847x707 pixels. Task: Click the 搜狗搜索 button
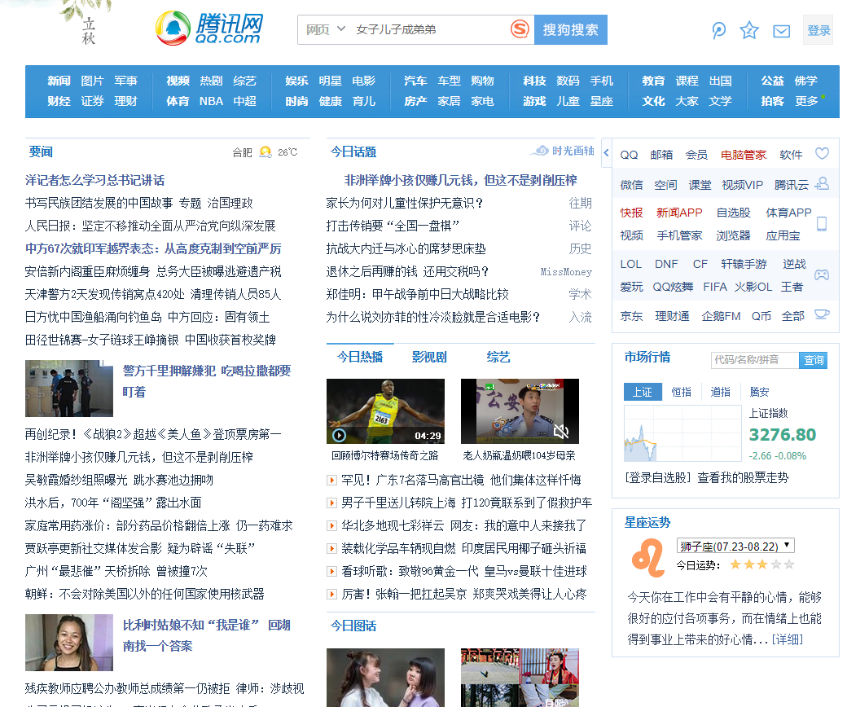(x=570, y=29)
